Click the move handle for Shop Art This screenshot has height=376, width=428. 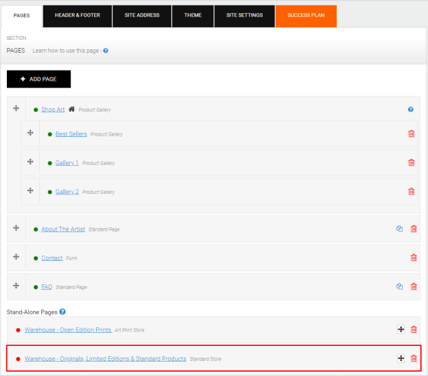click(x=16, y=108)
